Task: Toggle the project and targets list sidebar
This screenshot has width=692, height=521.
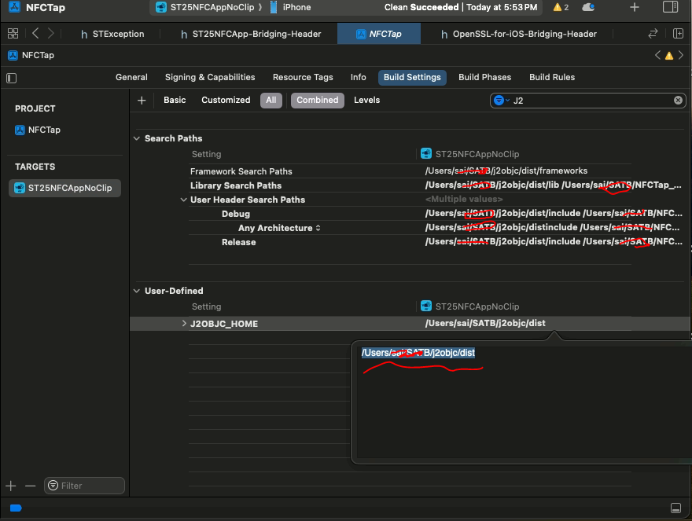Action: pos(11,78)
